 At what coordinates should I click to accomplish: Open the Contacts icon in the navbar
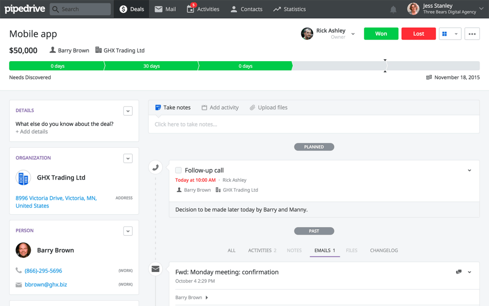(x=234, y=9)
